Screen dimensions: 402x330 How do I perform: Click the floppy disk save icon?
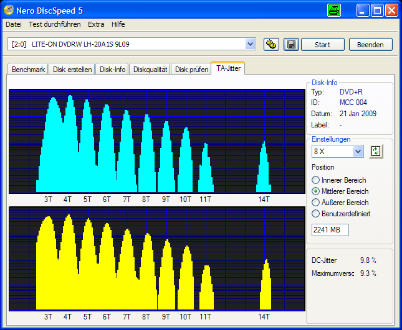(291, 45)
